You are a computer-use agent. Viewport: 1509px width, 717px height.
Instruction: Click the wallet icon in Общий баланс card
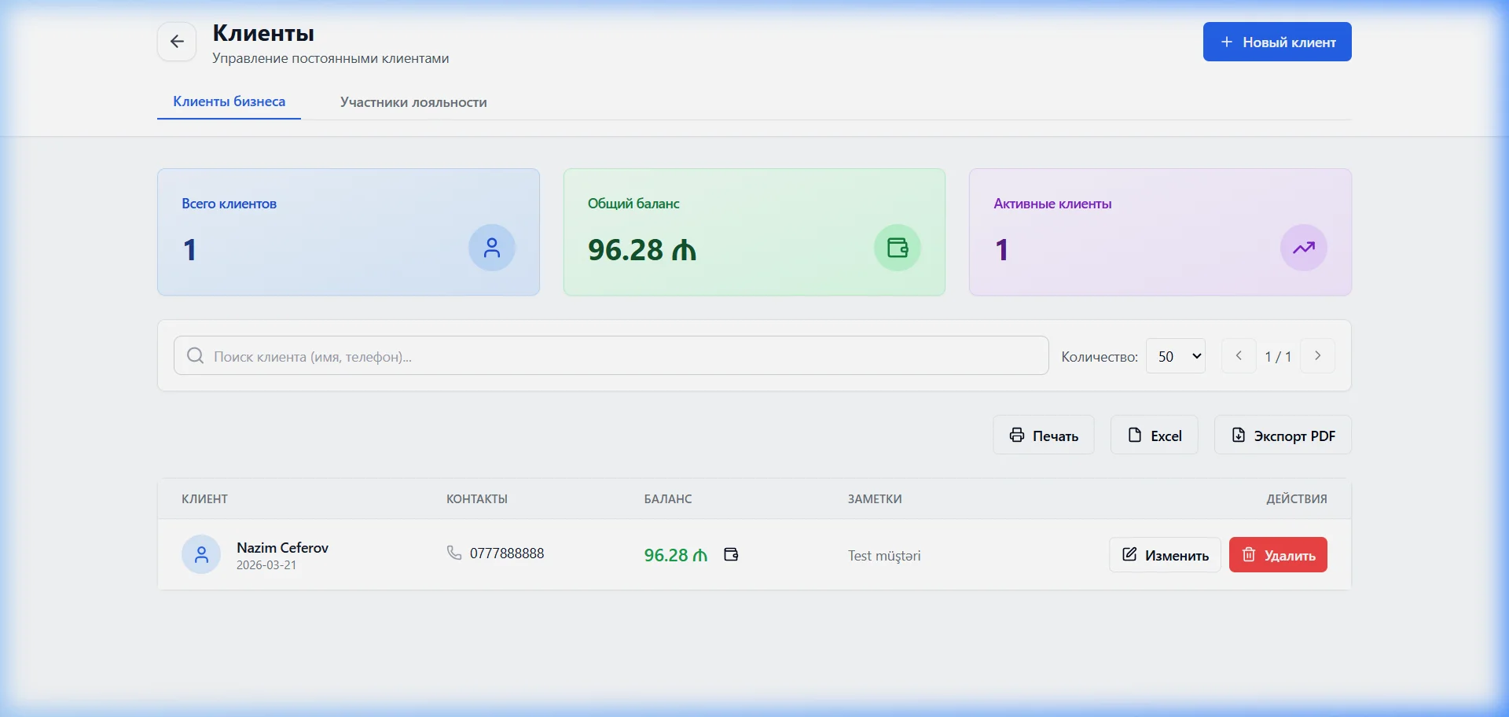click(x=898, y=248)
